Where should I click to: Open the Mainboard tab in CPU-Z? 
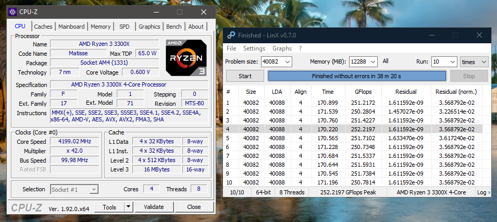(71, 27)
